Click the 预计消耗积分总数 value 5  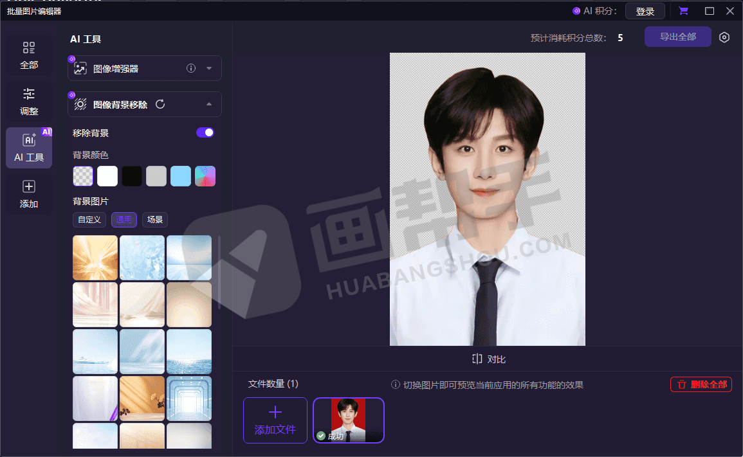(620, 38)
